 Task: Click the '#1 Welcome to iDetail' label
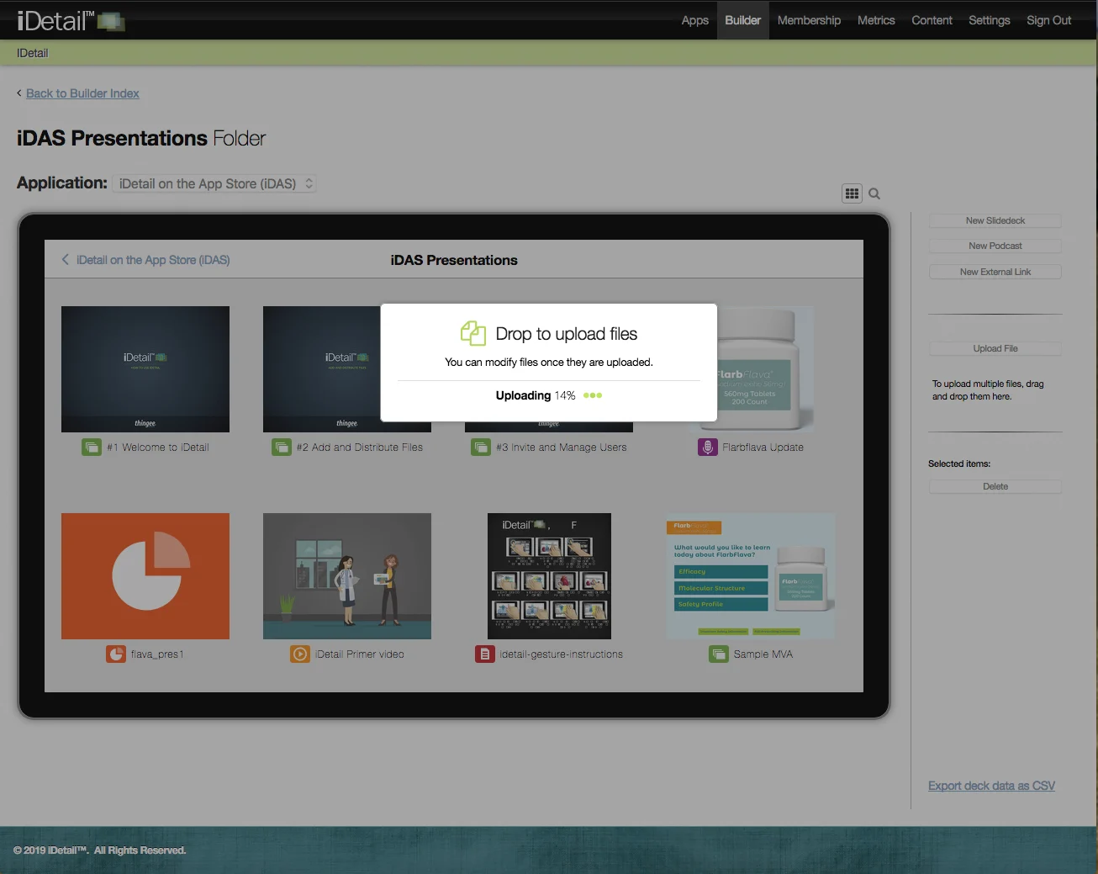158,448
